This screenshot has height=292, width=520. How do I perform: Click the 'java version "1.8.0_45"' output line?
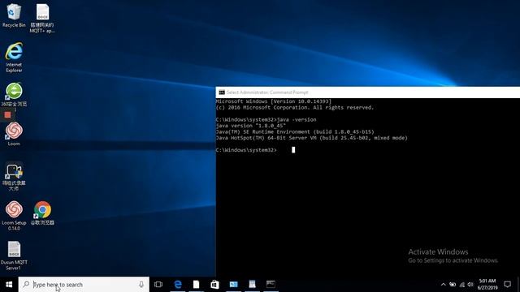coord(251,126)
